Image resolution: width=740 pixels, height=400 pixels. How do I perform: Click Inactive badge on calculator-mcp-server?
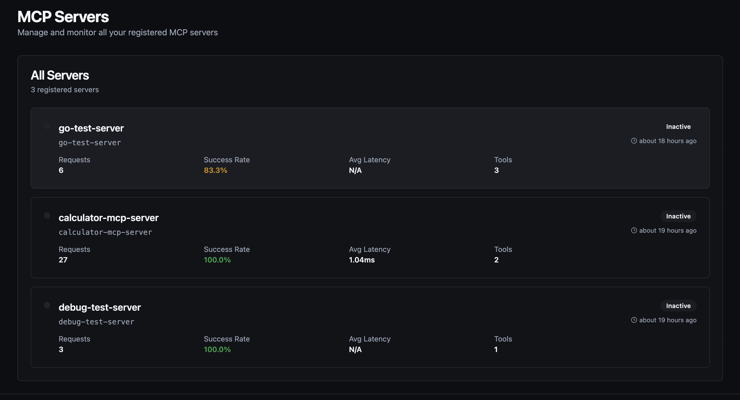tap(678, 216)
